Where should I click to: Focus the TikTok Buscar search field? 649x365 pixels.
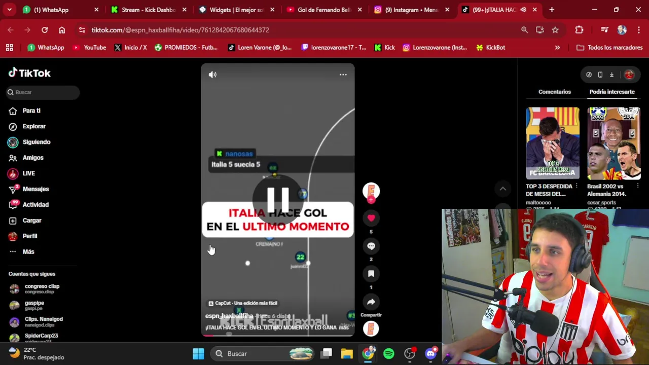point(43,92)
